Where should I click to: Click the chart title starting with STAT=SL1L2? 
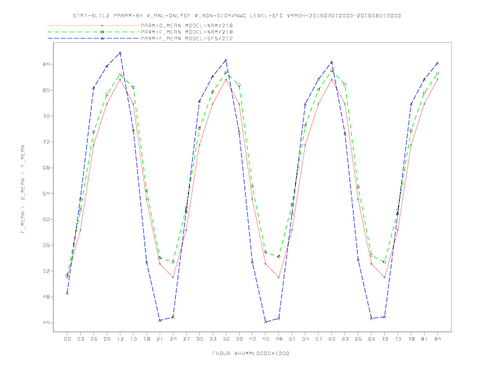tap(237, 16)
